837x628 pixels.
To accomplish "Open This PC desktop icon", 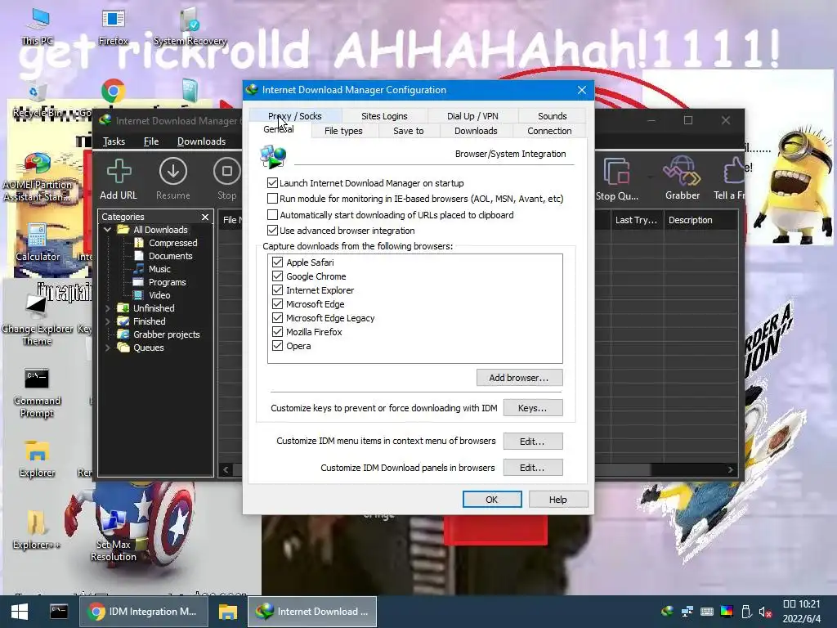I will (x=38, y=27).
